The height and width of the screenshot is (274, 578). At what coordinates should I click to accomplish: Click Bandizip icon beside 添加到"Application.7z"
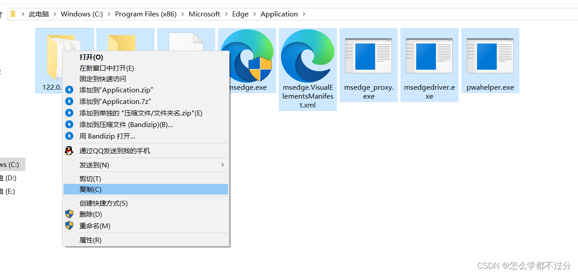point(69,101)
